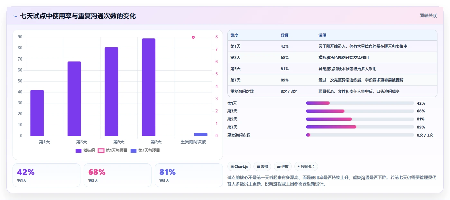Click the 第3天 bar in chart
Viewport: 450px width, 200px height.
74,99
